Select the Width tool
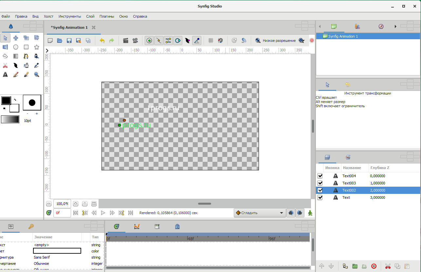The image size is (421, 272). coord(16,65)
